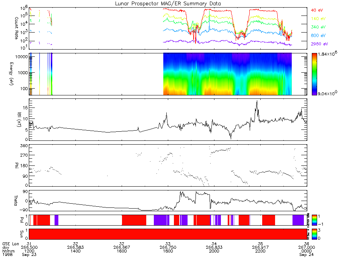Click the 'Phi' axis label
The width and height of the screenshot is (341, 265).
[x=16, y=165]
